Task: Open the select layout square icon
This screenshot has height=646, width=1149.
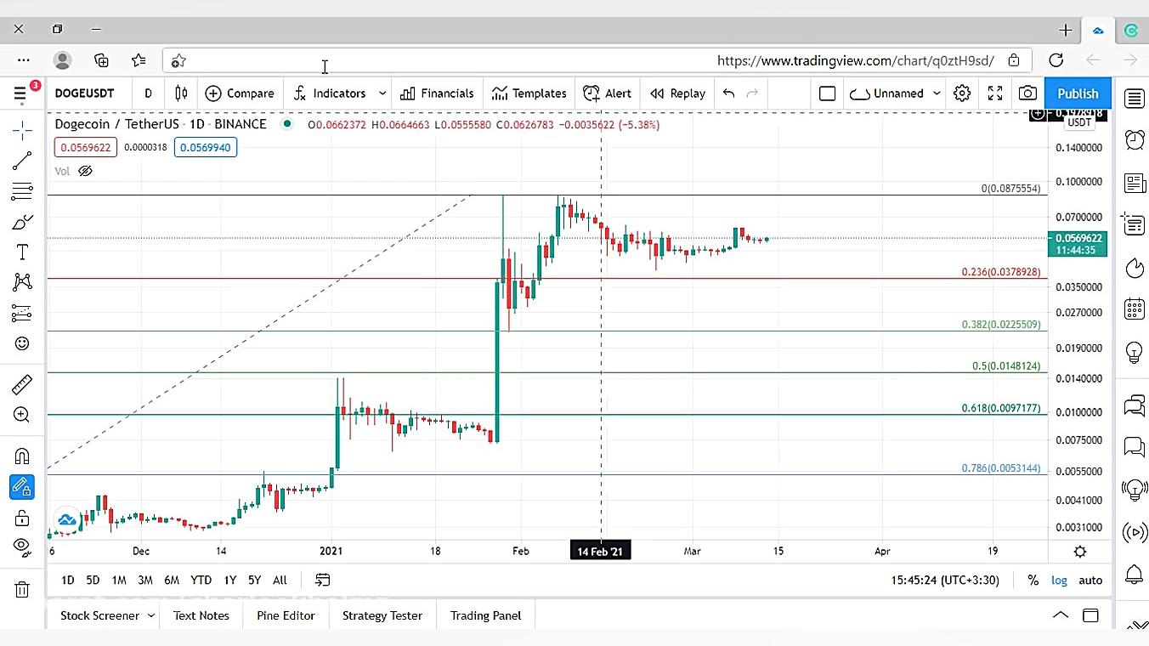Action: click(x=827, y=93)
